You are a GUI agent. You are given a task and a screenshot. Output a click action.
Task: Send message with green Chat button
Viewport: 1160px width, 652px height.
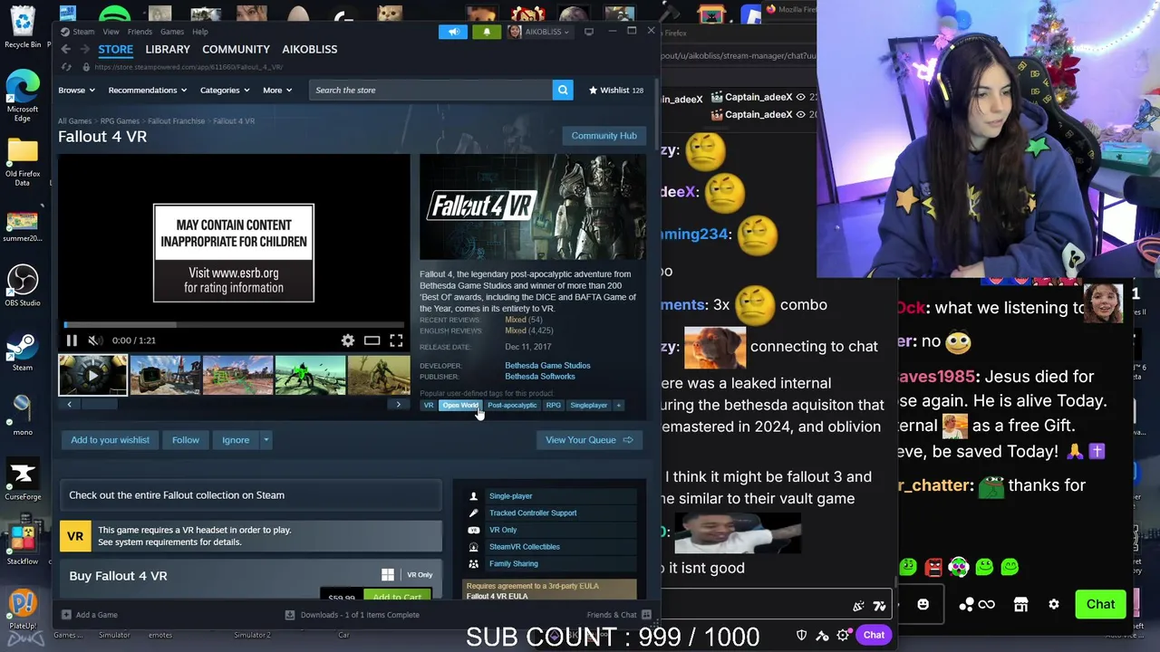point(1100,604)
